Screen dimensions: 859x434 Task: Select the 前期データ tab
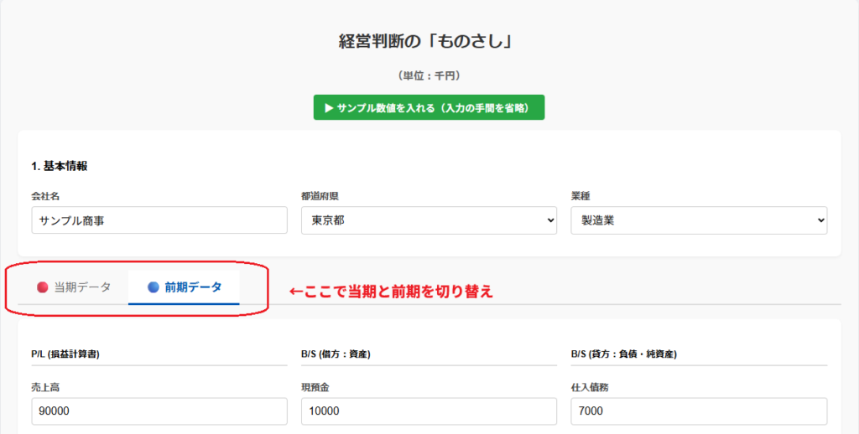tap(185, 287)
